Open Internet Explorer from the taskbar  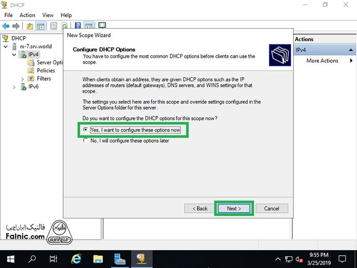point(76,258)
